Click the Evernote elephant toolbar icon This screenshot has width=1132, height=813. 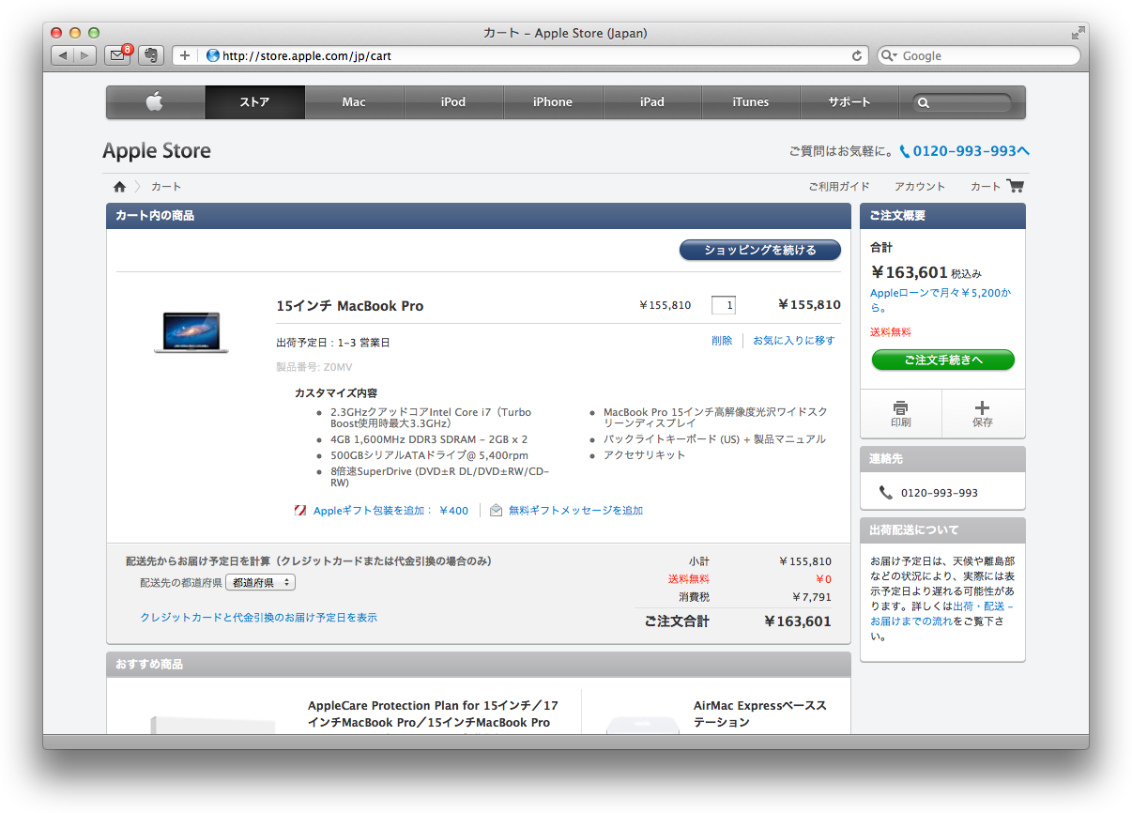pos(151,55)
